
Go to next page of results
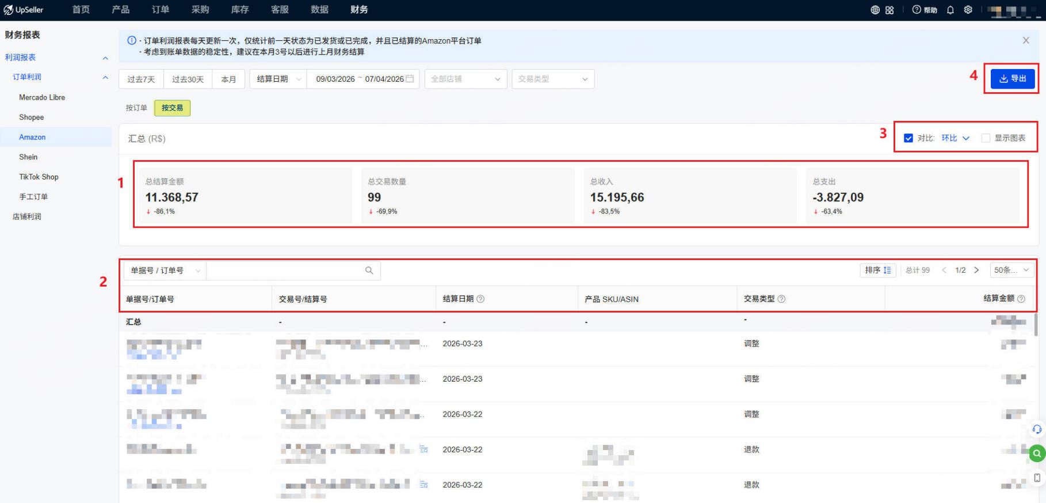click(x=976, y=270)
